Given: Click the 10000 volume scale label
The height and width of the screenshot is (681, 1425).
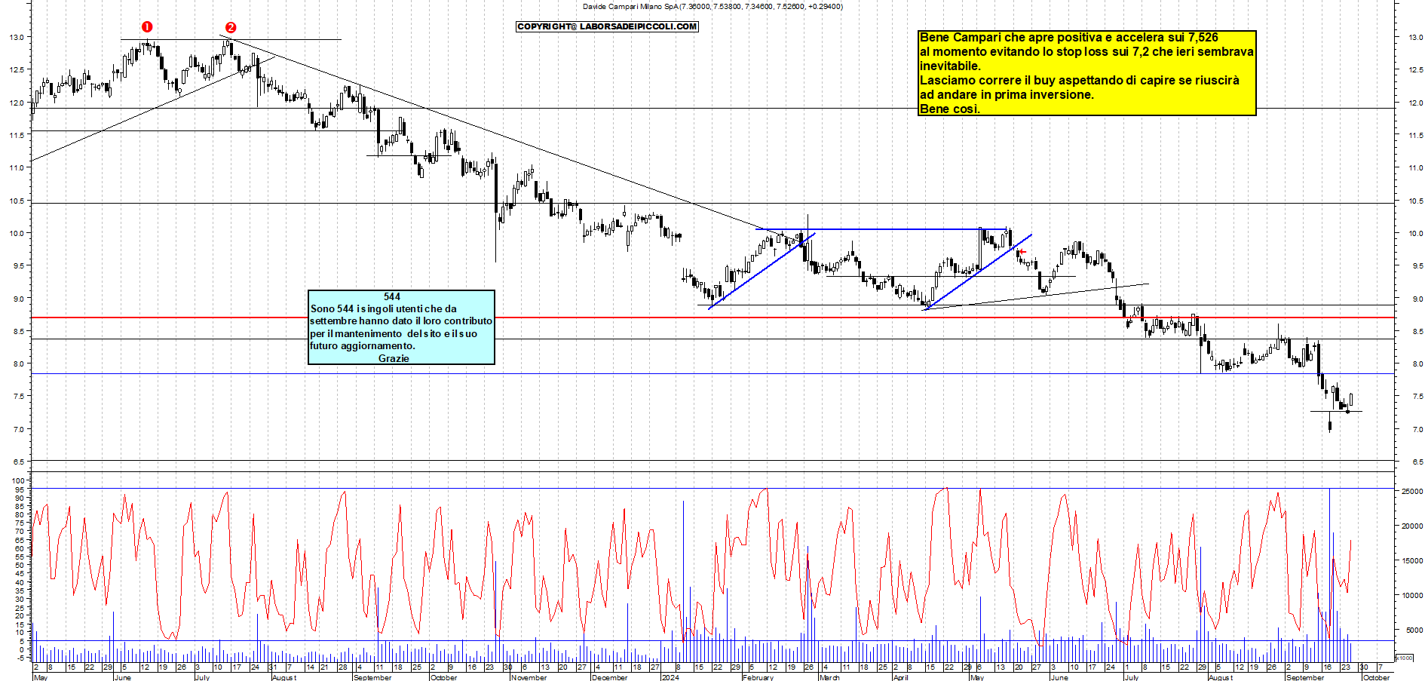Looking at the screenshot, I should [1411, 596].
